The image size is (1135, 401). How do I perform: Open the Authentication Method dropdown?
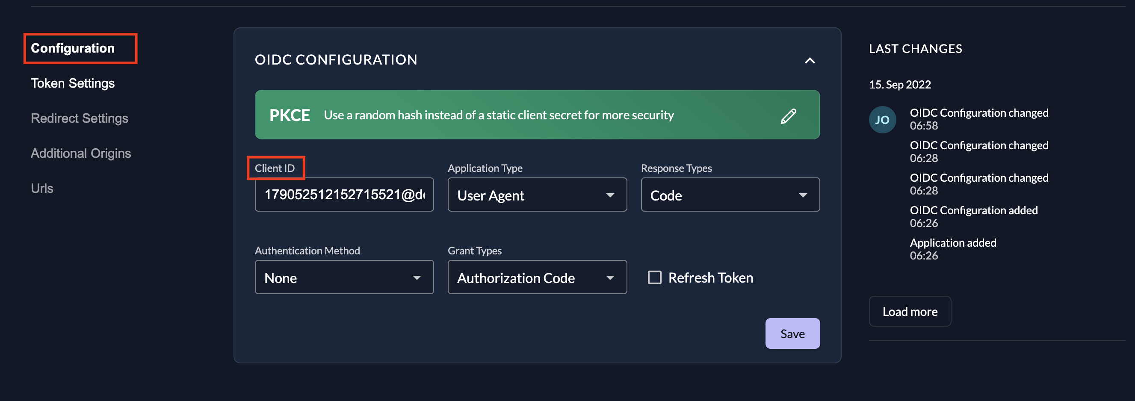tap(344, 277)
